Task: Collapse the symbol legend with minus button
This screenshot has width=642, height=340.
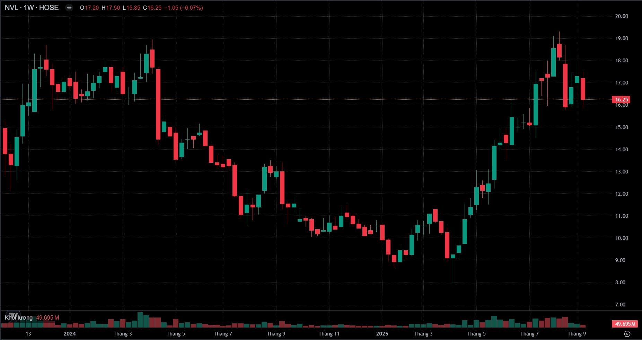Action: click(x=69, y=8)
